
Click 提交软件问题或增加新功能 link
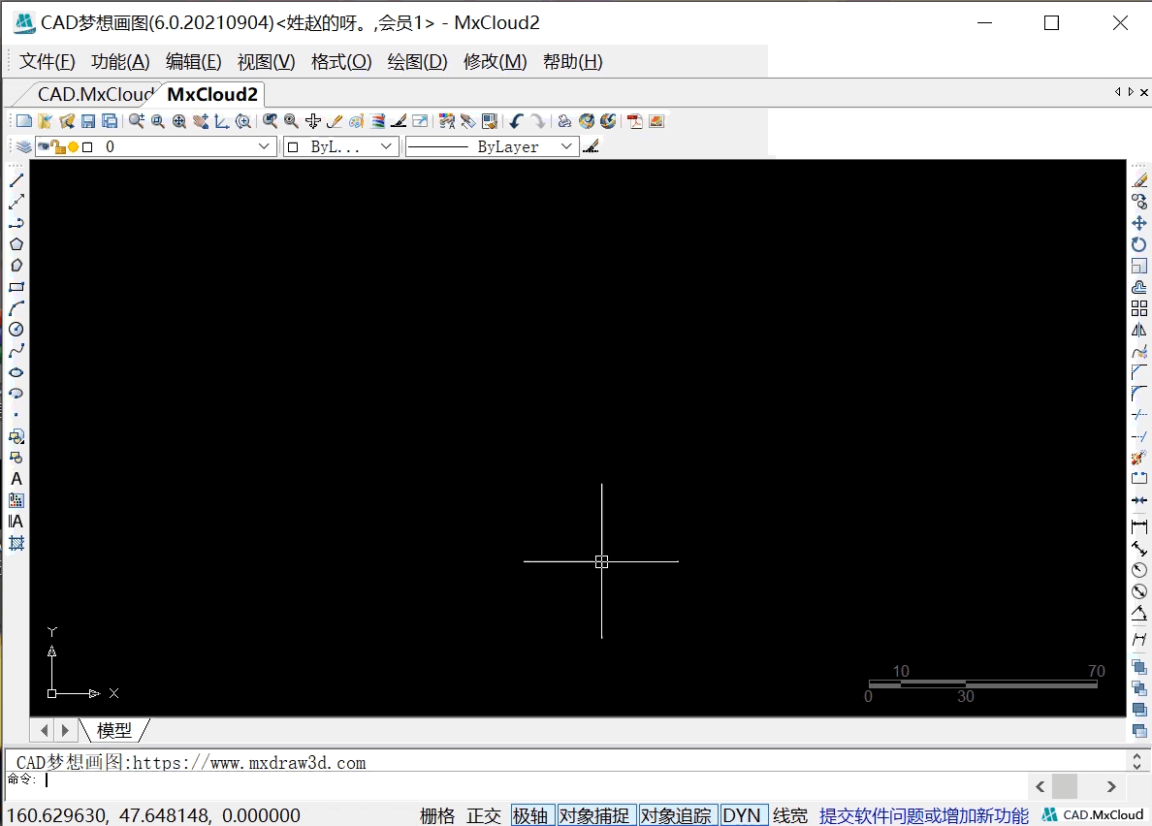pyautogui.click(x=924, y=815)
